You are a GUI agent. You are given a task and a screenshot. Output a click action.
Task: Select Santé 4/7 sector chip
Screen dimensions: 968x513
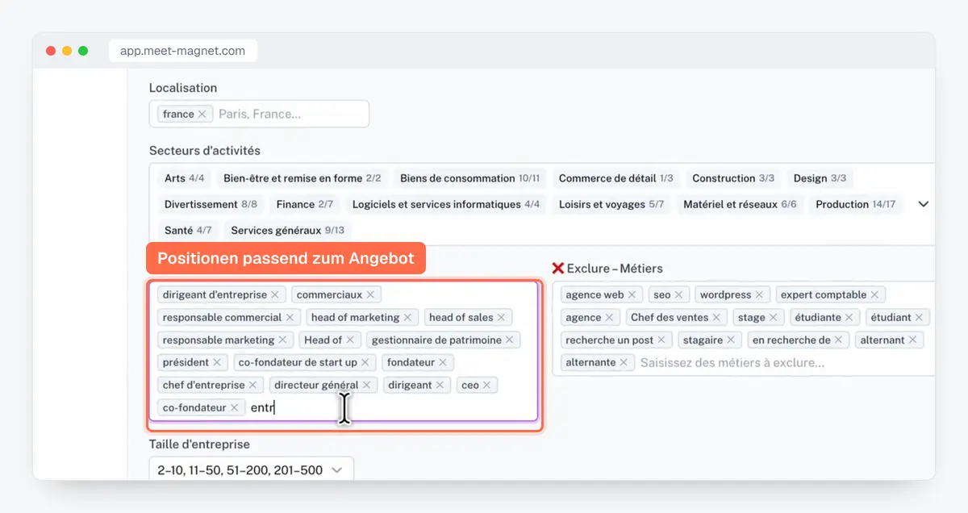click(187, 230)
